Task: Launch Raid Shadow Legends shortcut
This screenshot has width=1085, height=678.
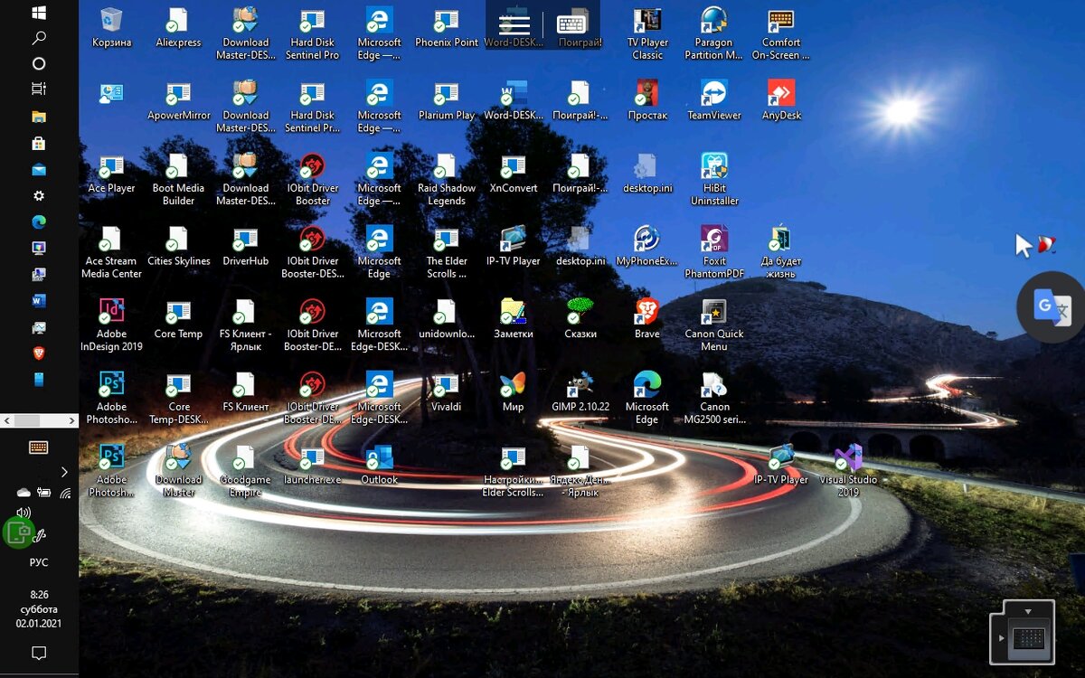Action: 447,180
